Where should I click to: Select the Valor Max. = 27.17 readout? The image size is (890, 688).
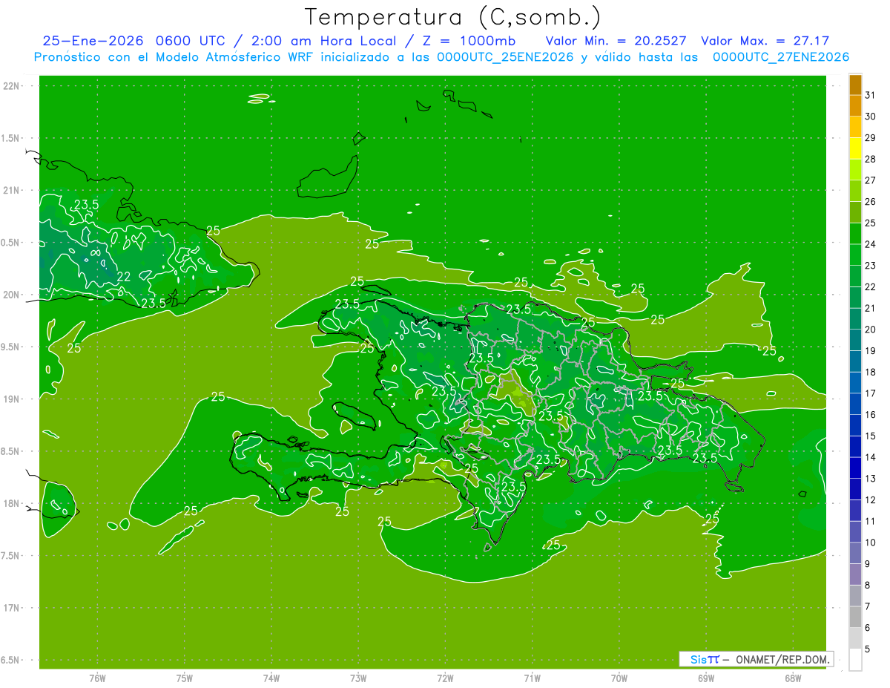tap(765, 41)
